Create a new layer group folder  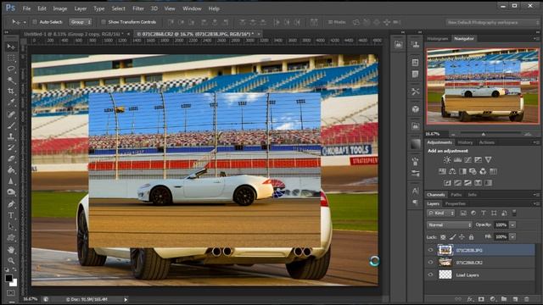point(504,299)
